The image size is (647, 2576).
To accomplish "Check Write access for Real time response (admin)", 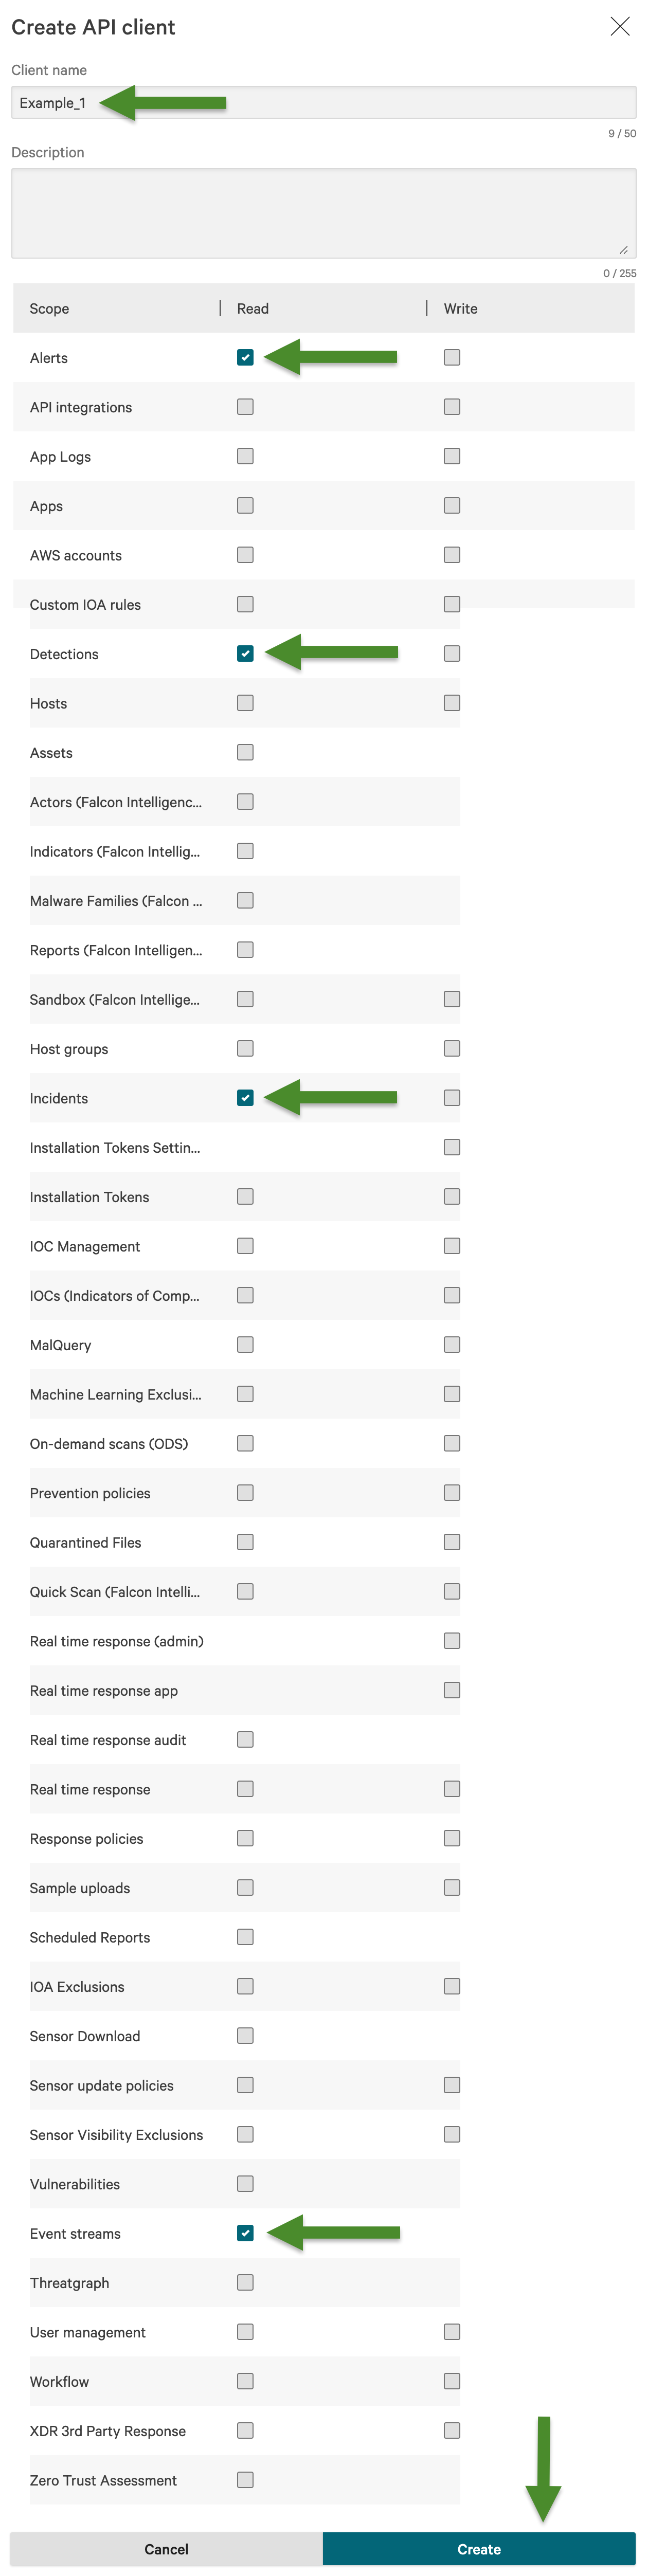I will pyautogui.click(x=451, y=1640).
